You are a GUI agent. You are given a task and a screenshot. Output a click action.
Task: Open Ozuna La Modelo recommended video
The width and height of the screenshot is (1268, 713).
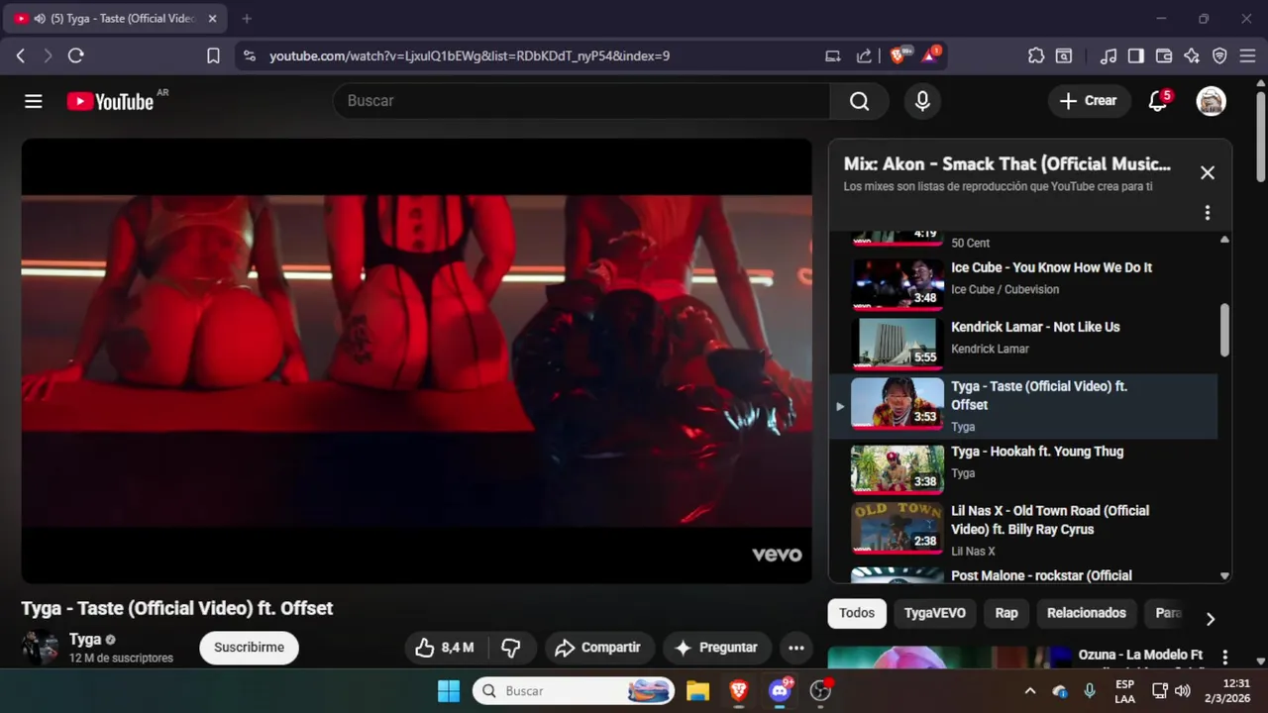(x=1141, y=655)
